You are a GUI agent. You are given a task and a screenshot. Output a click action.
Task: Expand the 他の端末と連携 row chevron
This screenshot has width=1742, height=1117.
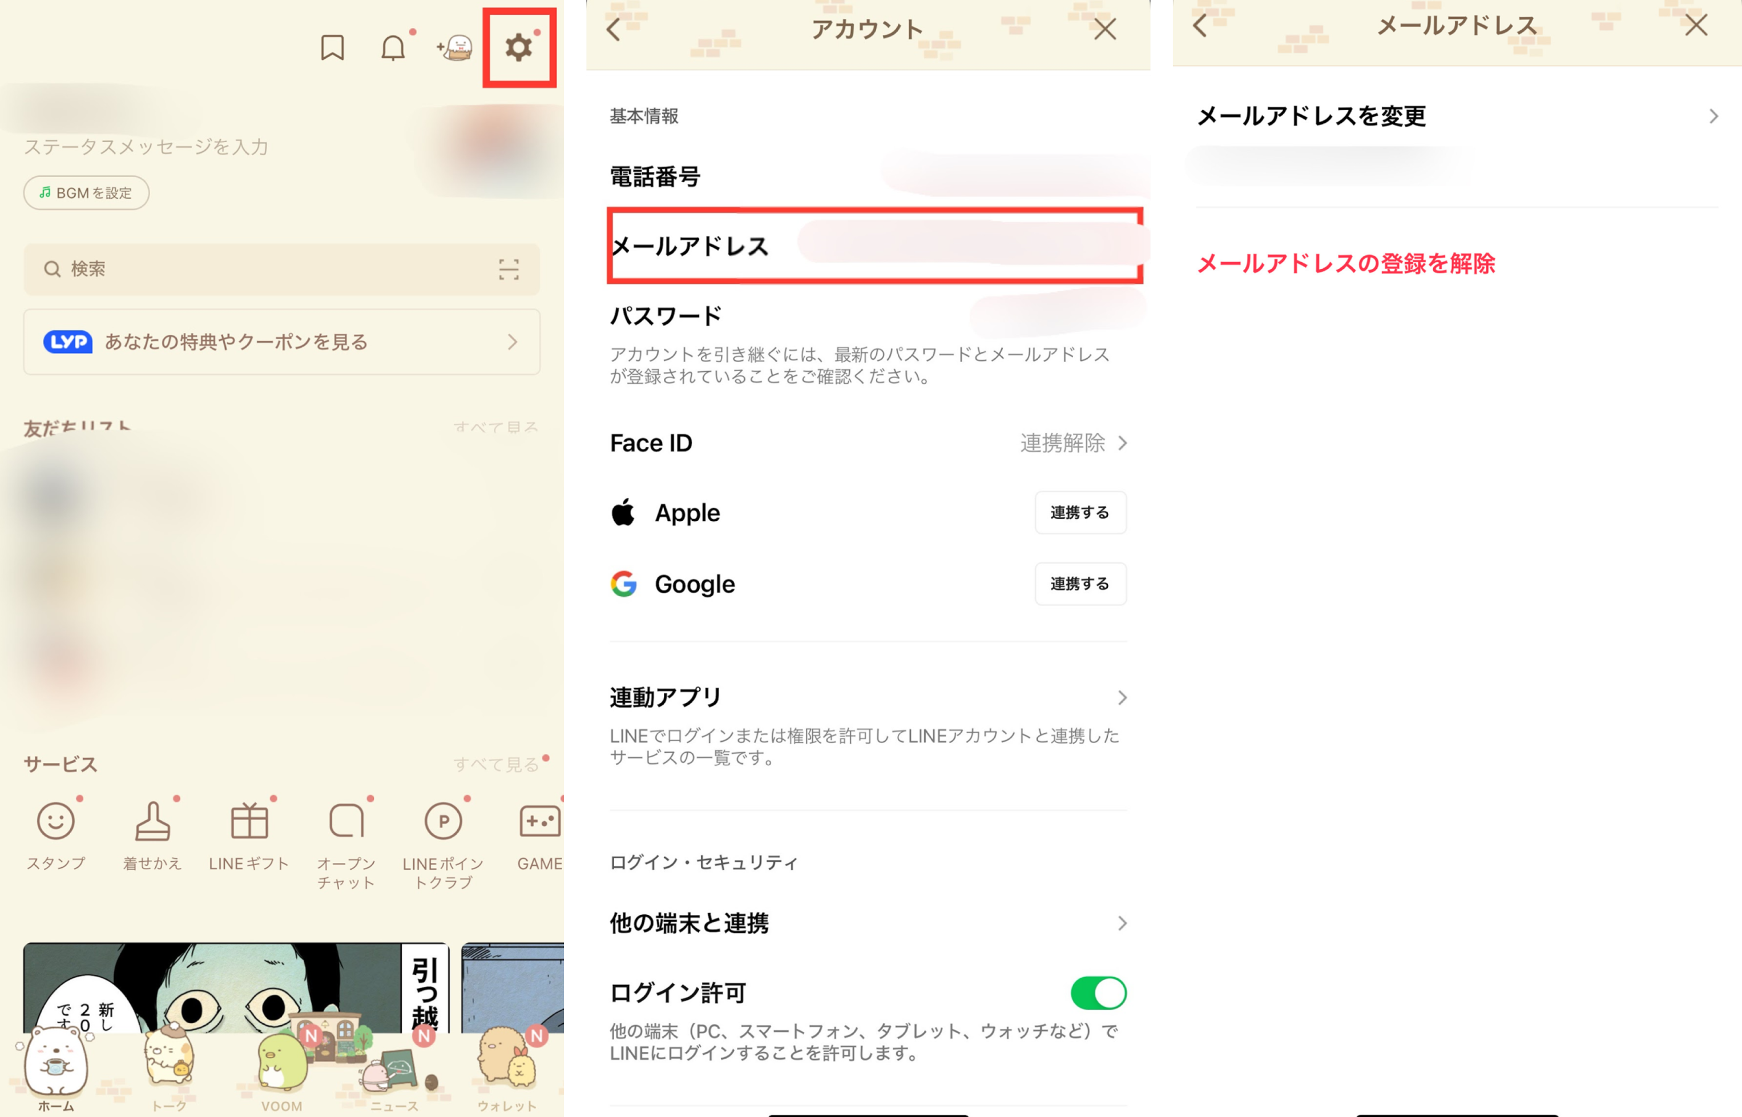(x=1122, y=923)
